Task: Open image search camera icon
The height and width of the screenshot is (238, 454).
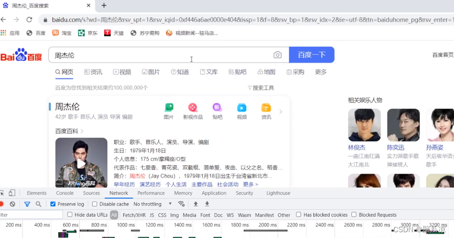Action: 277,55
